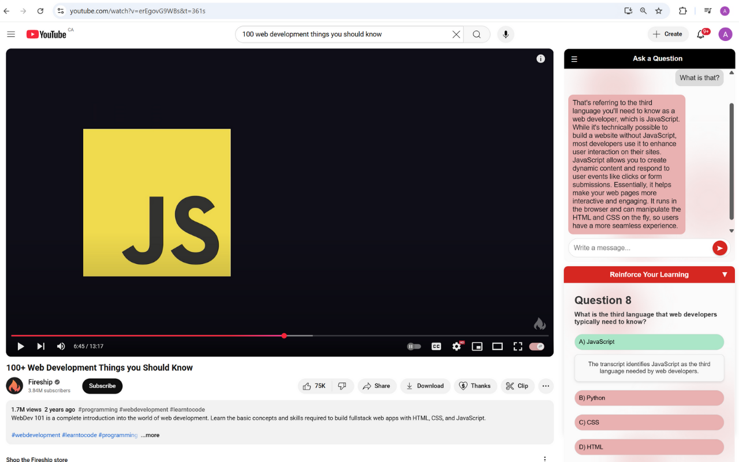Open the #programming hashtag above description
Image resolution: width=739 pixels, height=462 pixels.
click(x=98, y=409)
